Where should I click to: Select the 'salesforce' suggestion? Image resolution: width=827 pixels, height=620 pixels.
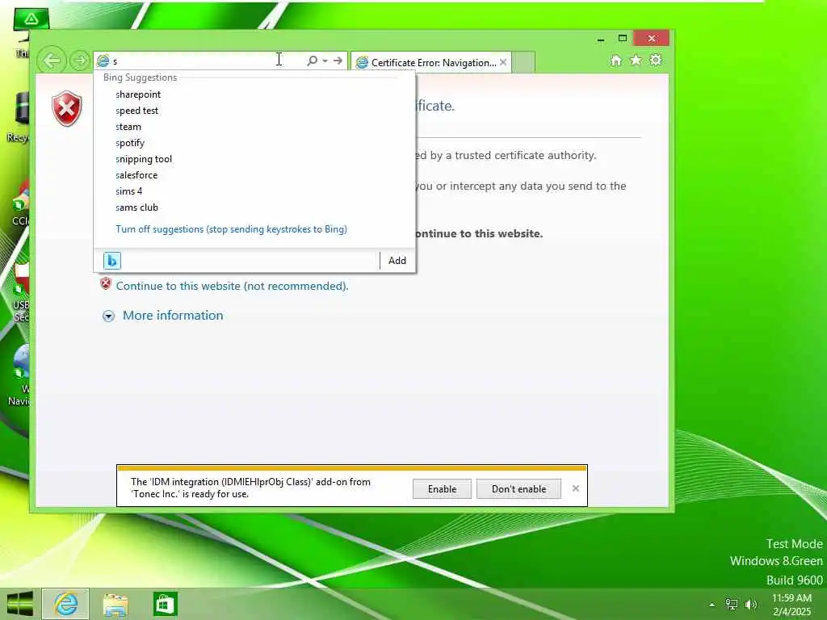(254, 175)
